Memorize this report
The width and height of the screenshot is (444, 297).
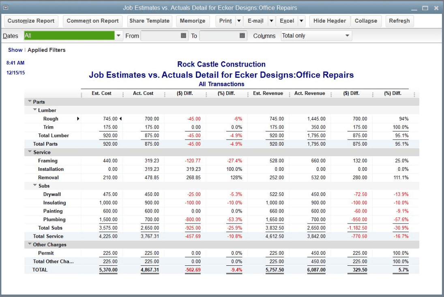(x=193, y=21)
